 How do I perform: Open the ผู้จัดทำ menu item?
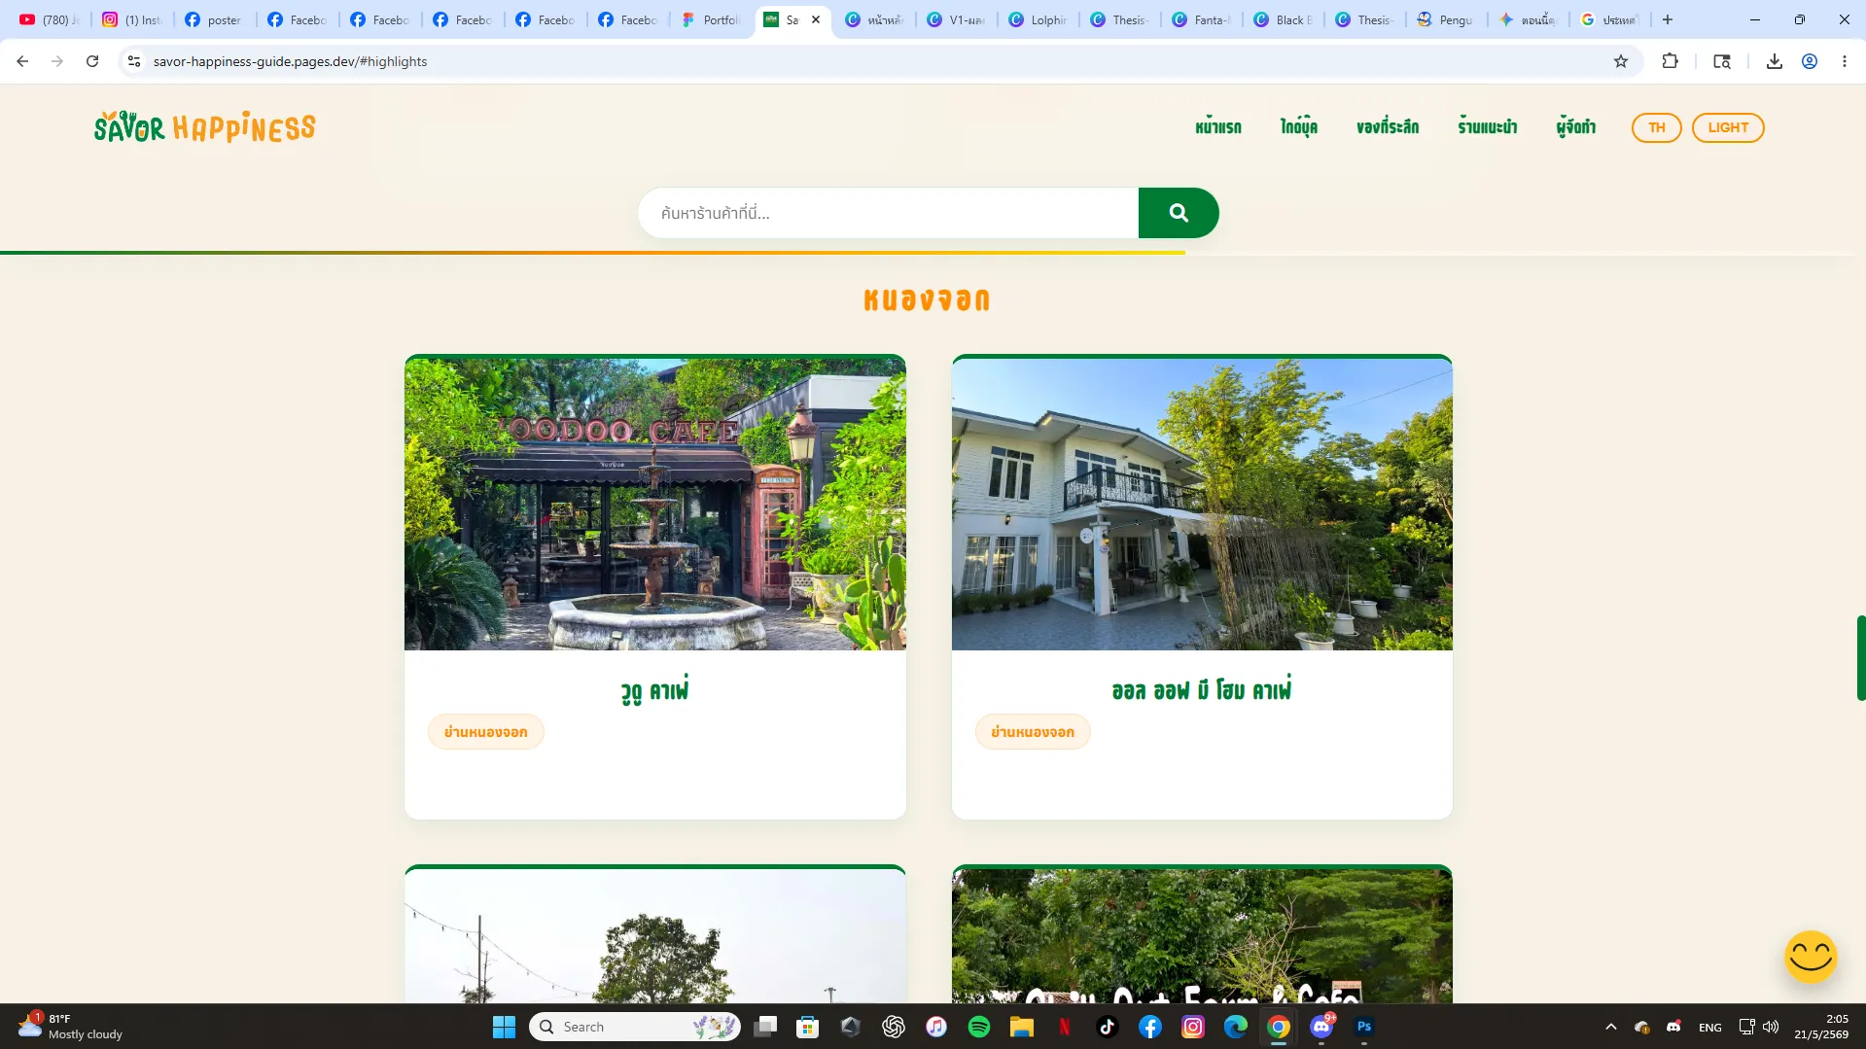(1575, 127)
